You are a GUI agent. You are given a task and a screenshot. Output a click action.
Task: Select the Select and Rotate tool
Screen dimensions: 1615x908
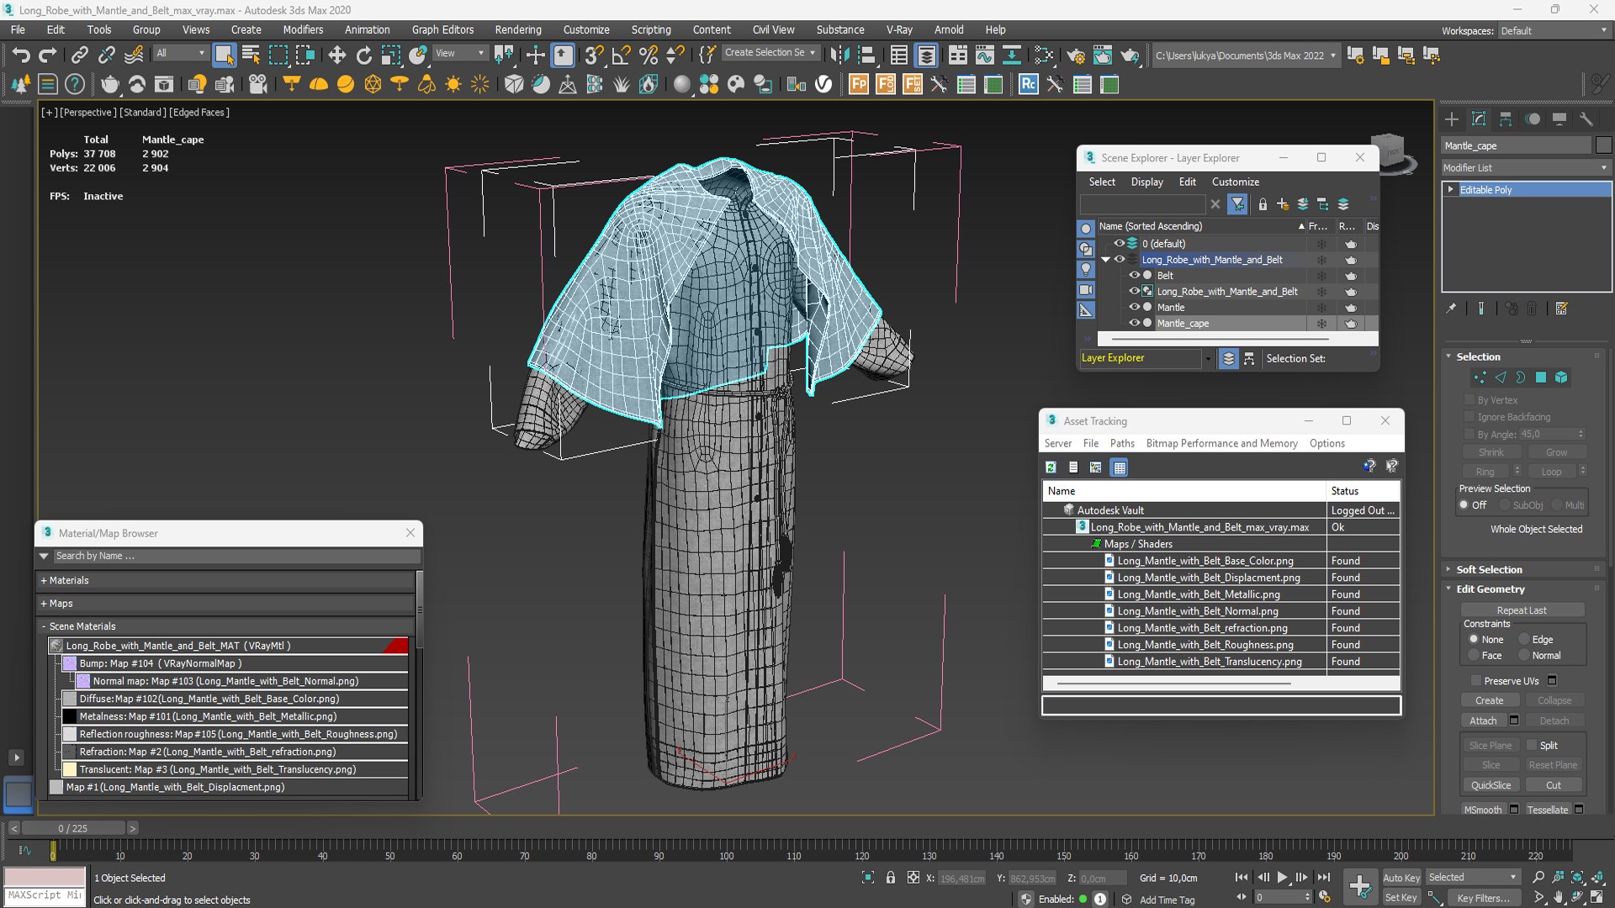364,55
